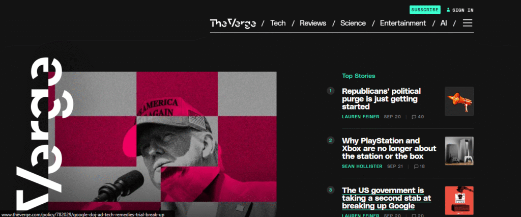521x217 pixels.
Task: Open the hamburger menu icon
Action: (468, 23)
